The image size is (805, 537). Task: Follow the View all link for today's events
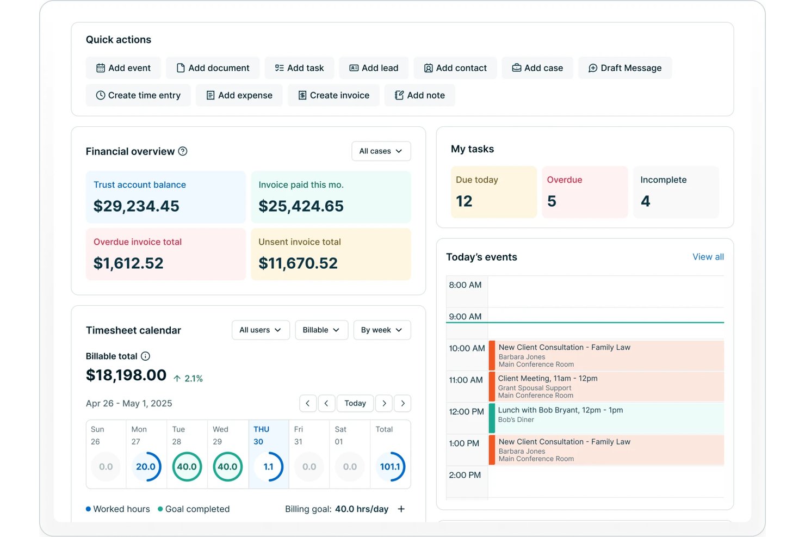point(708,257)
